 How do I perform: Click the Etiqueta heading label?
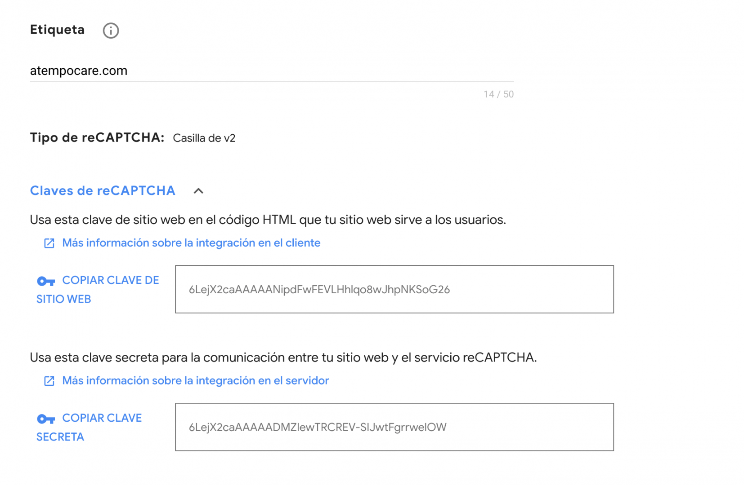coord(57,30)
